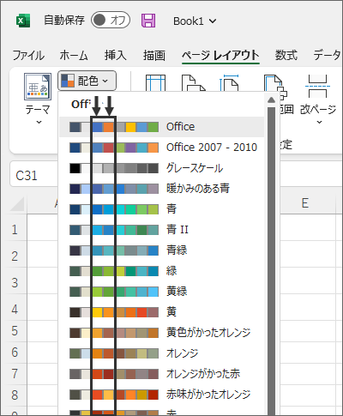Choose the 黄緑 color scheme
343x416 pixels.
click(x=161, y=292)
